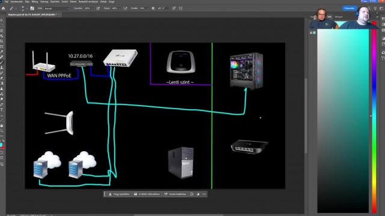Enable airbrush-style build-up button
The width and height of the screenshot is (385, 216).
pos(125,8)
